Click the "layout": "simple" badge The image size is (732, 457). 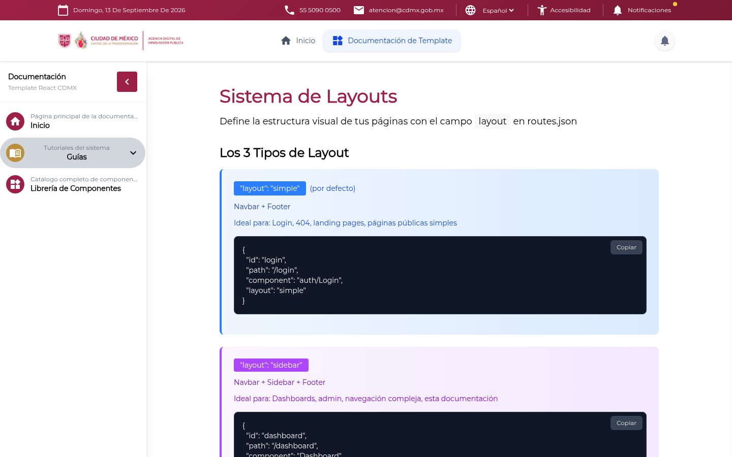coord(270,188)
